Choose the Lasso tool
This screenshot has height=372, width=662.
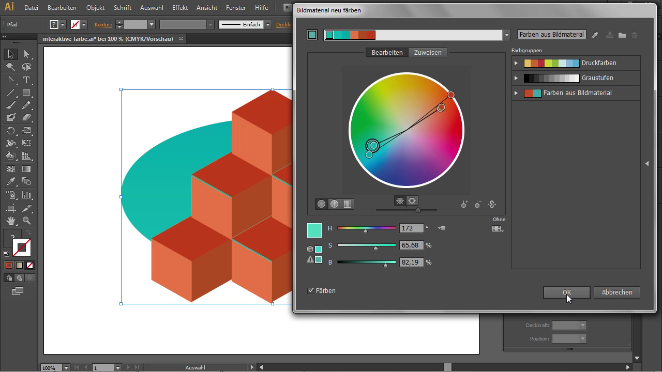(x=26, y=67)
